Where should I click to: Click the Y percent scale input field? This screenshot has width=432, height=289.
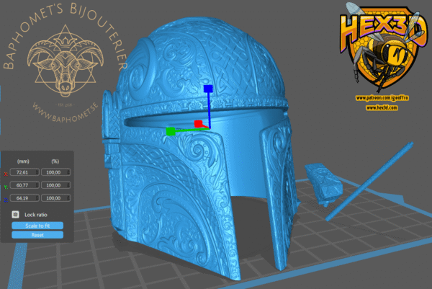click(x=53, y=185)
